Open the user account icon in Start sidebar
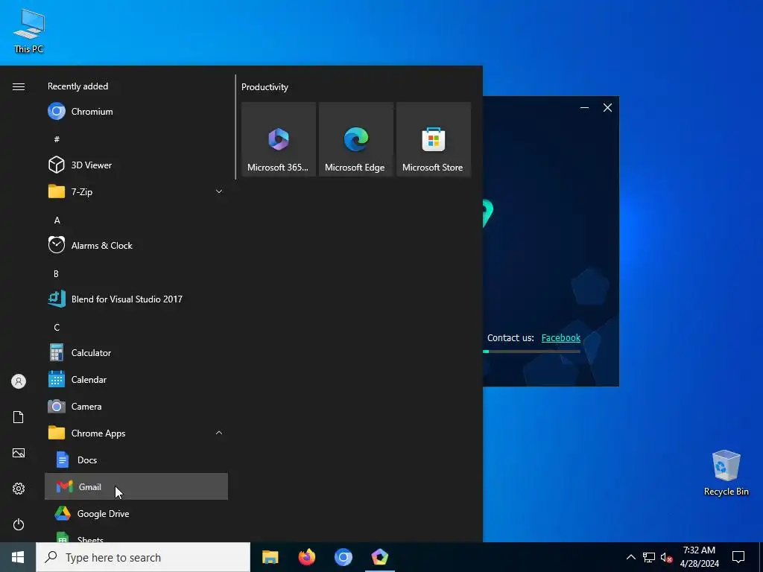763x572 pixels. (19, 381)
